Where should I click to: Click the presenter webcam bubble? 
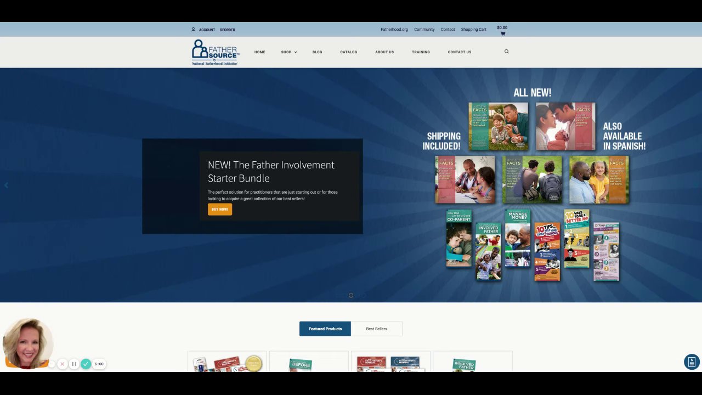click(27, 343)
